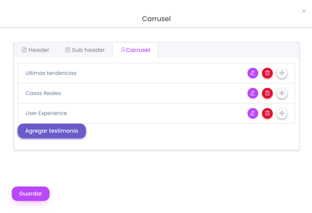Delete the Ultimas tendencias entry
The image size is (312, 213).
(x=267, y=73)
